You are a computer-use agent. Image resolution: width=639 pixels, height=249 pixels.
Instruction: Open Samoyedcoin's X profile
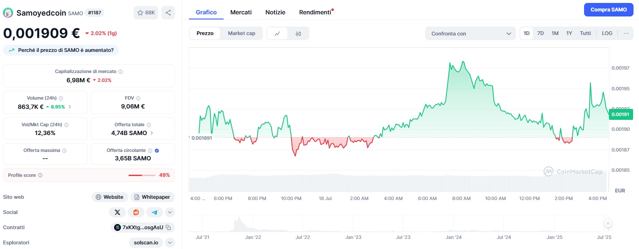[117, 212]
